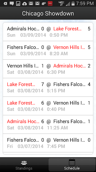Image resolution: width=96 pixels, height=172 pixels.
Task: Open the first Gmail notification icon
Action: (31, 3)
